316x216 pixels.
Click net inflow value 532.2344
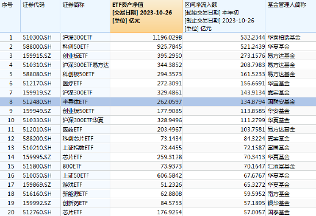(253, 37)
